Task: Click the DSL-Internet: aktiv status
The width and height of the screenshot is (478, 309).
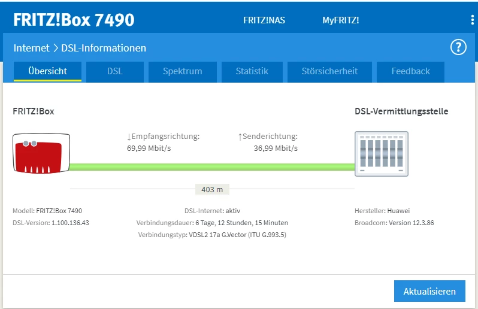Action: click(212, 211)
